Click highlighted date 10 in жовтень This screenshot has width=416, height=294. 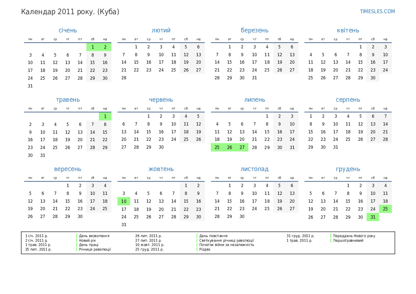tap(123, 201)
